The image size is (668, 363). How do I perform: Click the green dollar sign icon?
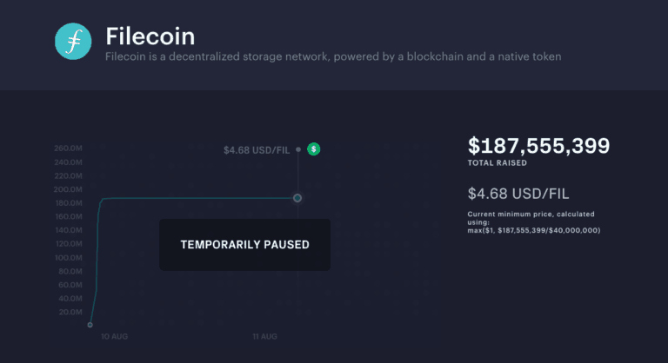[x=314, y=149]
